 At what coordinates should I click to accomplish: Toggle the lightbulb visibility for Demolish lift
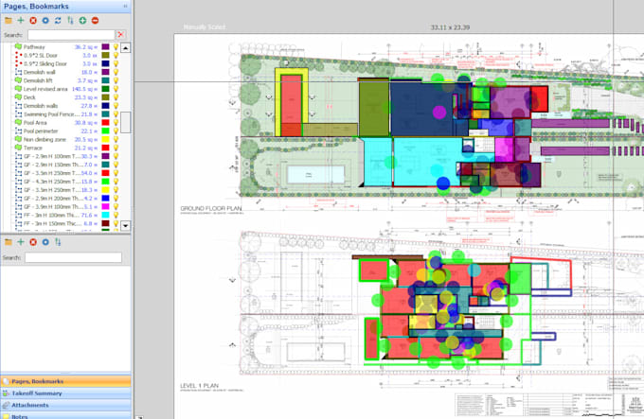click(116, 80)
